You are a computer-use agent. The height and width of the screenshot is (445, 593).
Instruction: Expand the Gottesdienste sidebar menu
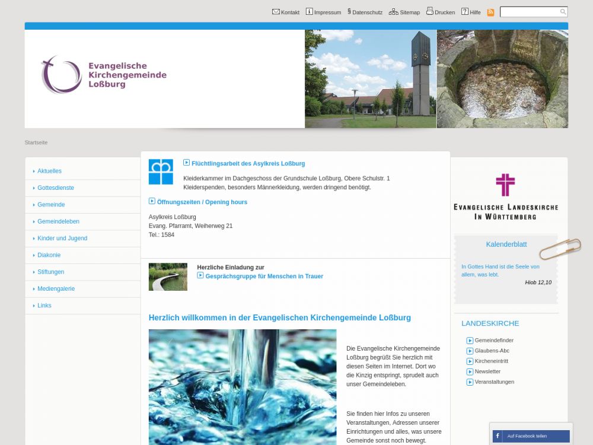click(56, 188)
